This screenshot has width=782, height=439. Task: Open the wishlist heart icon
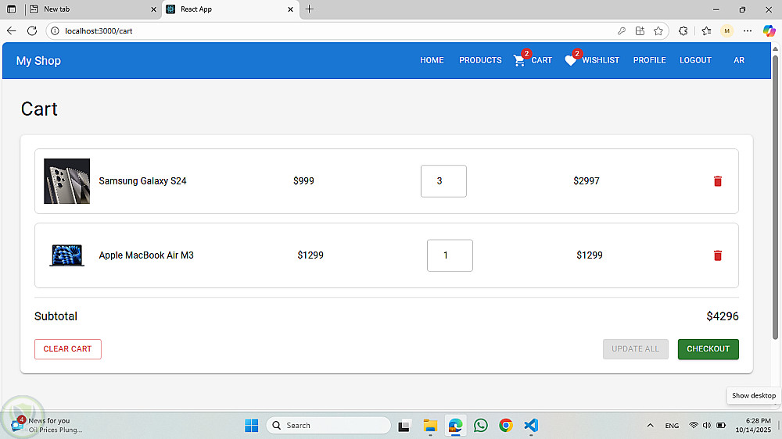[x=571, y=60]
